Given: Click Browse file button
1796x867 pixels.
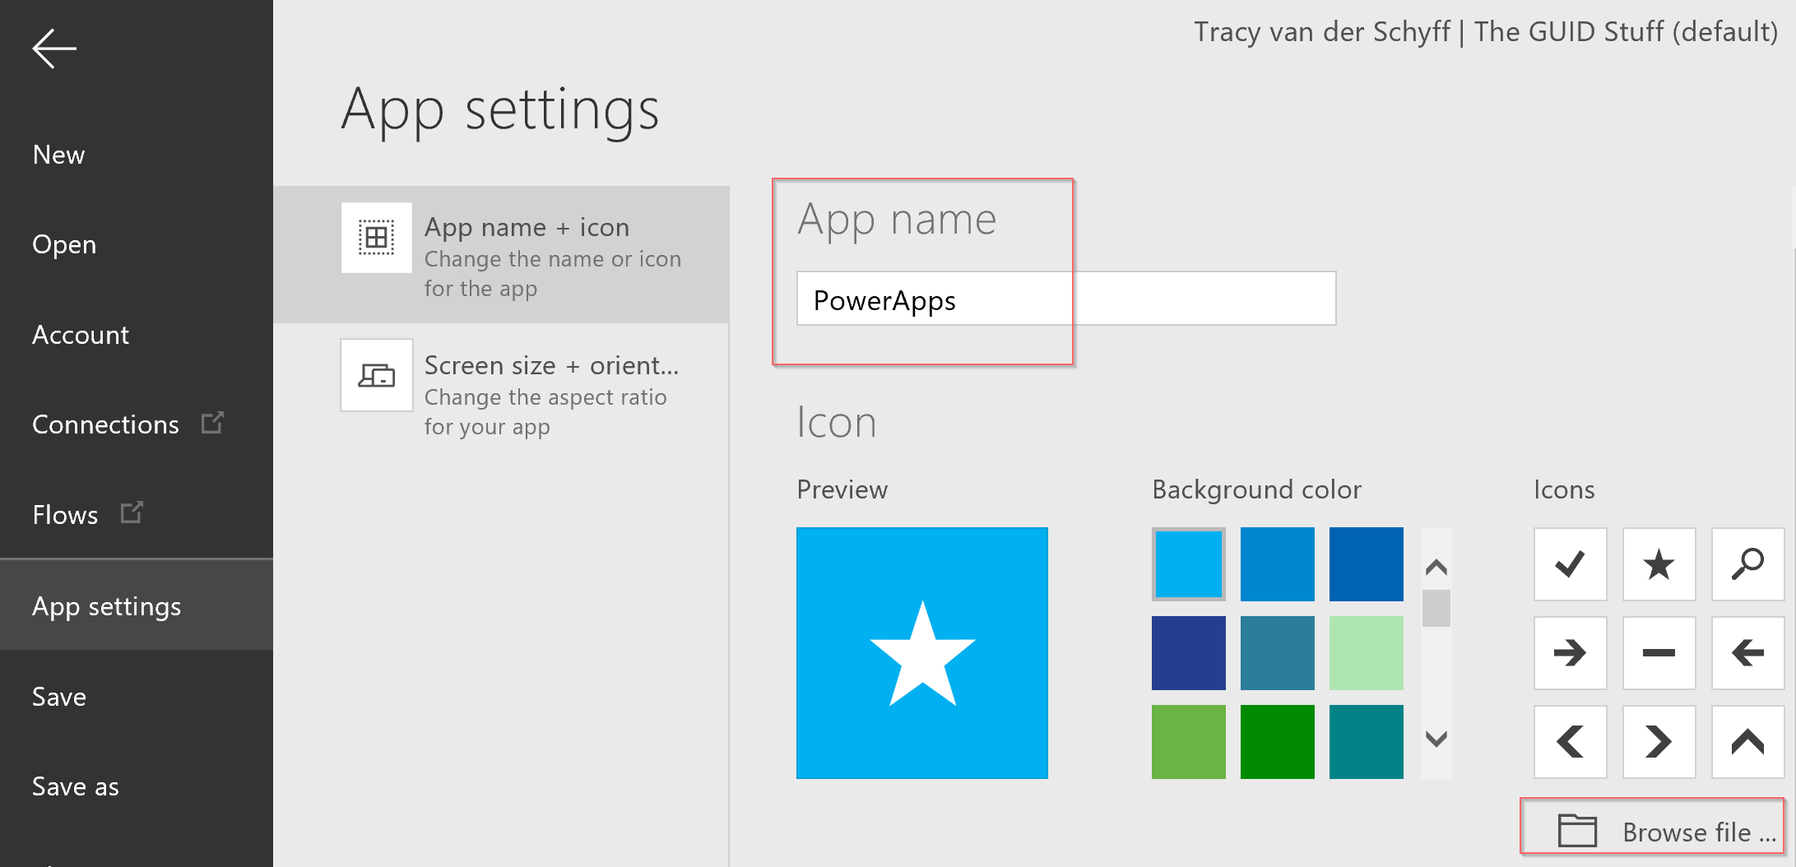Looking at the screenshot, I should 1652,830.
